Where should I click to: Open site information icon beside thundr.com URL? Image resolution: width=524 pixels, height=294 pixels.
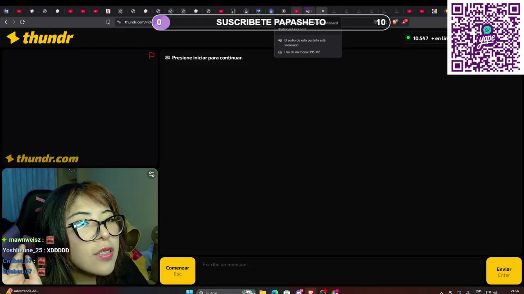pos(119,22)
